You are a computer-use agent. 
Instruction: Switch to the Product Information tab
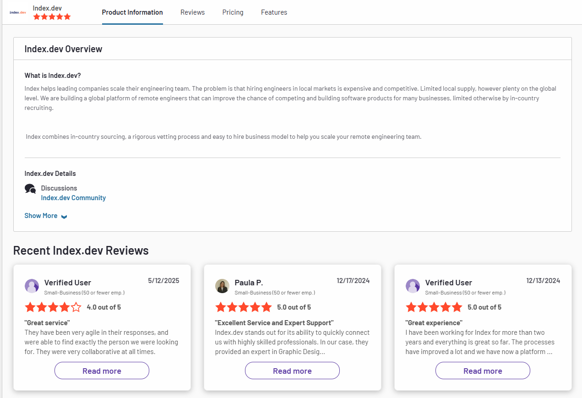(x=132, y=12)
